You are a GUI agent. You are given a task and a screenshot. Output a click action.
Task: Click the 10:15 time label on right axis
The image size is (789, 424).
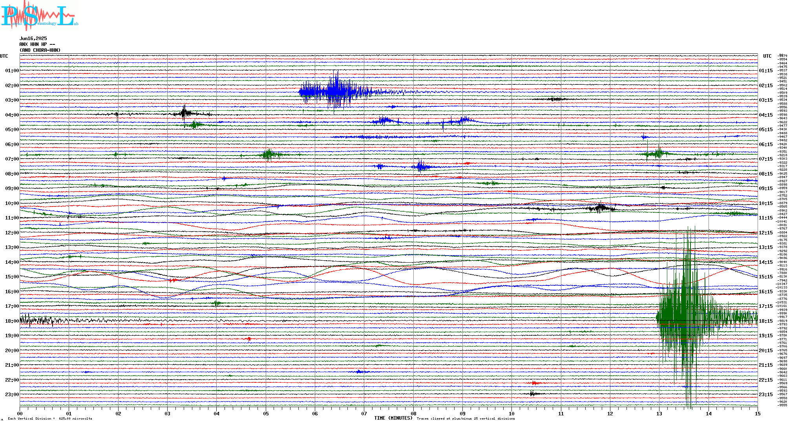click(x=765, y=203)
